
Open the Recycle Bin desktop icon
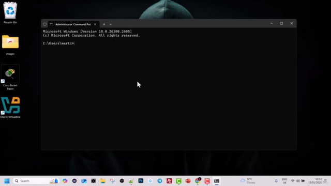click(x=10, y=12)
